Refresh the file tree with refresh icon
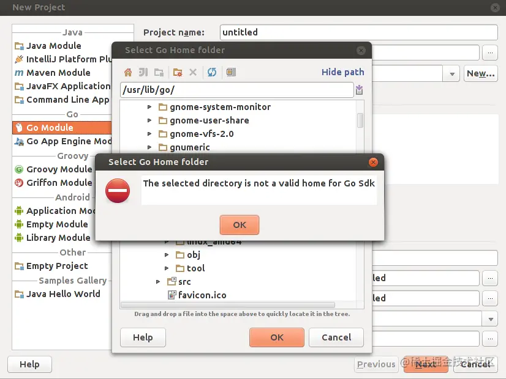Image resolution: width=506 pixels, height=379 pixels. point(212,72)
